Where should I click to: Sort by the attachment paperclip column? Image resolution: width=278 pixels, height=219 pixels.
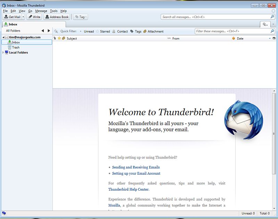(64, 38)
